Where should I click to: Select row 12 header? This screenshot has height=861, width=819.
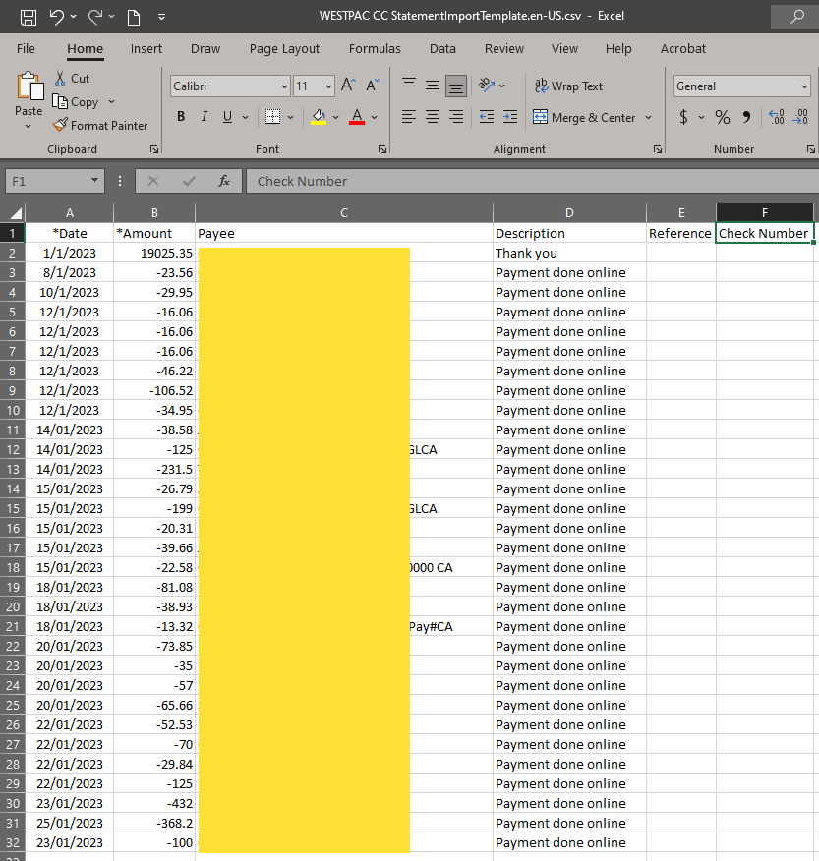13,450
